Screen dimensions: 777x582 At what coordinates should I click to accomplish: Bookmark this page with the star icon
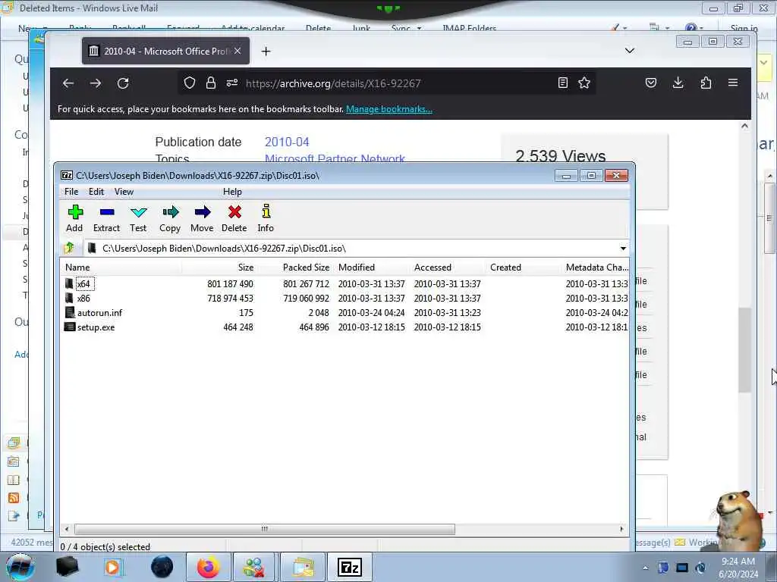pos(584,83)
